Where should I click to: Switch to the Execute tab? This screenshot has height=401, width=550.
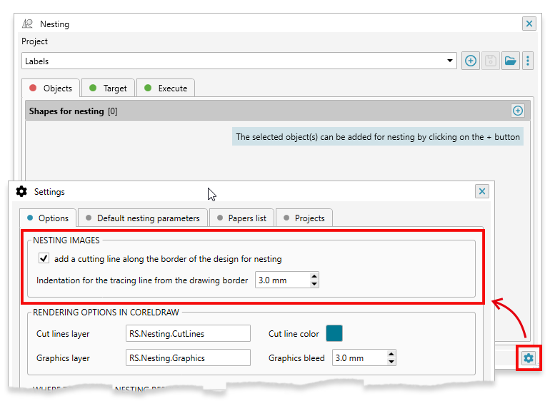coord(166,88)
